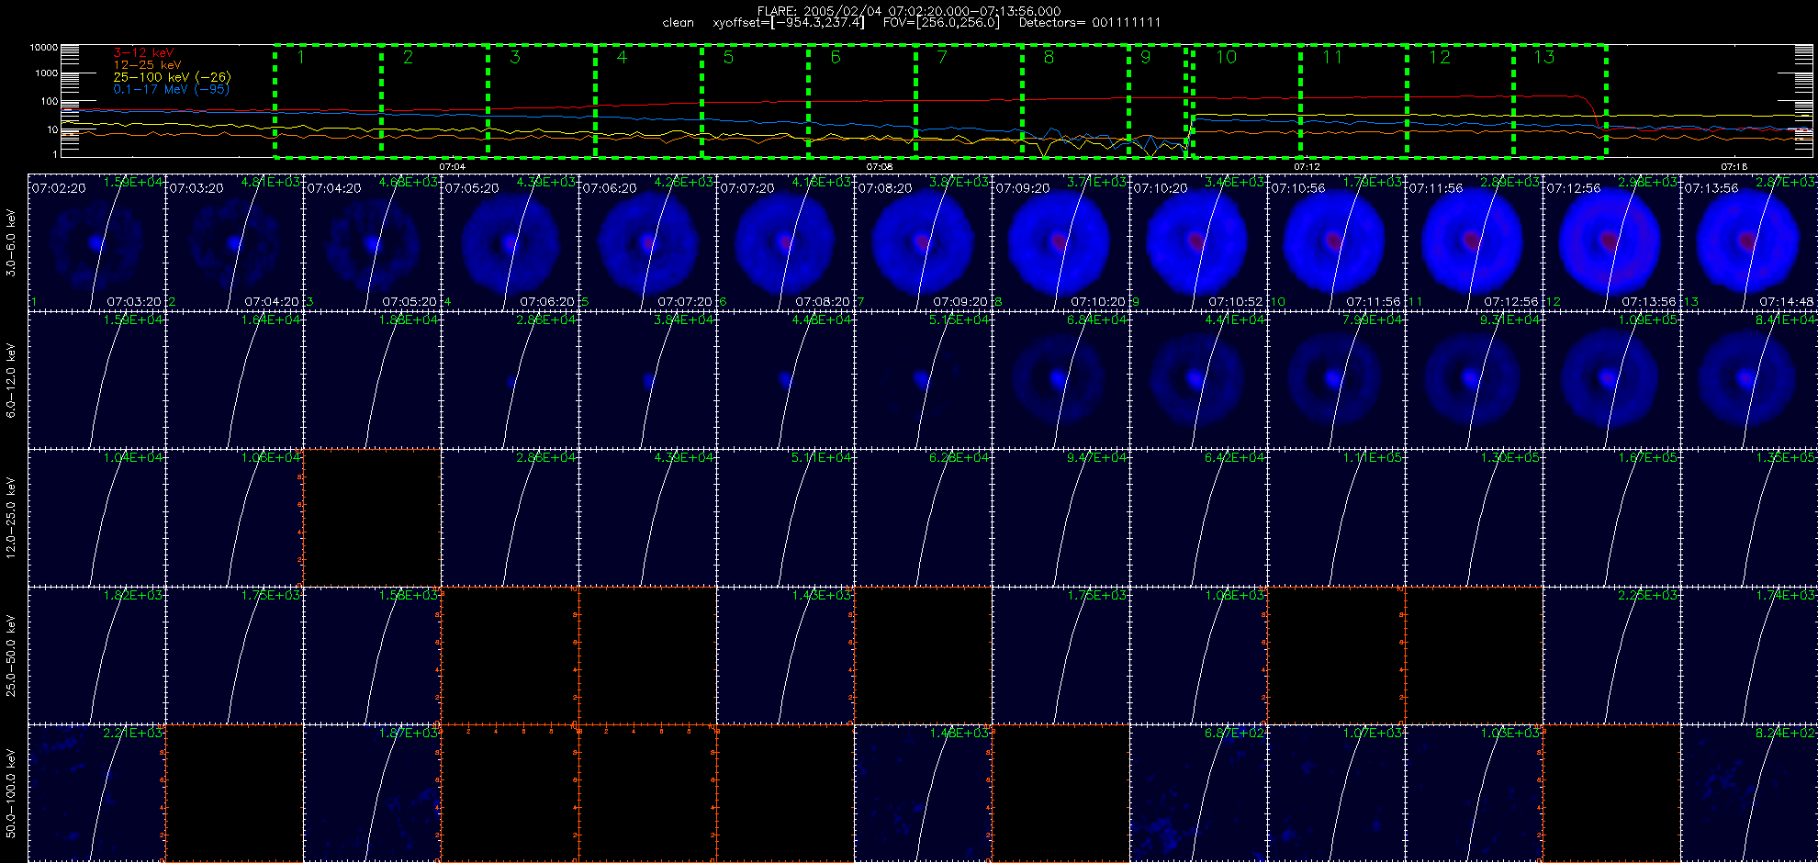1818x863 pixels.
Task: Open the 12-25 keV image for interval 11
Action: (1474, 518)
